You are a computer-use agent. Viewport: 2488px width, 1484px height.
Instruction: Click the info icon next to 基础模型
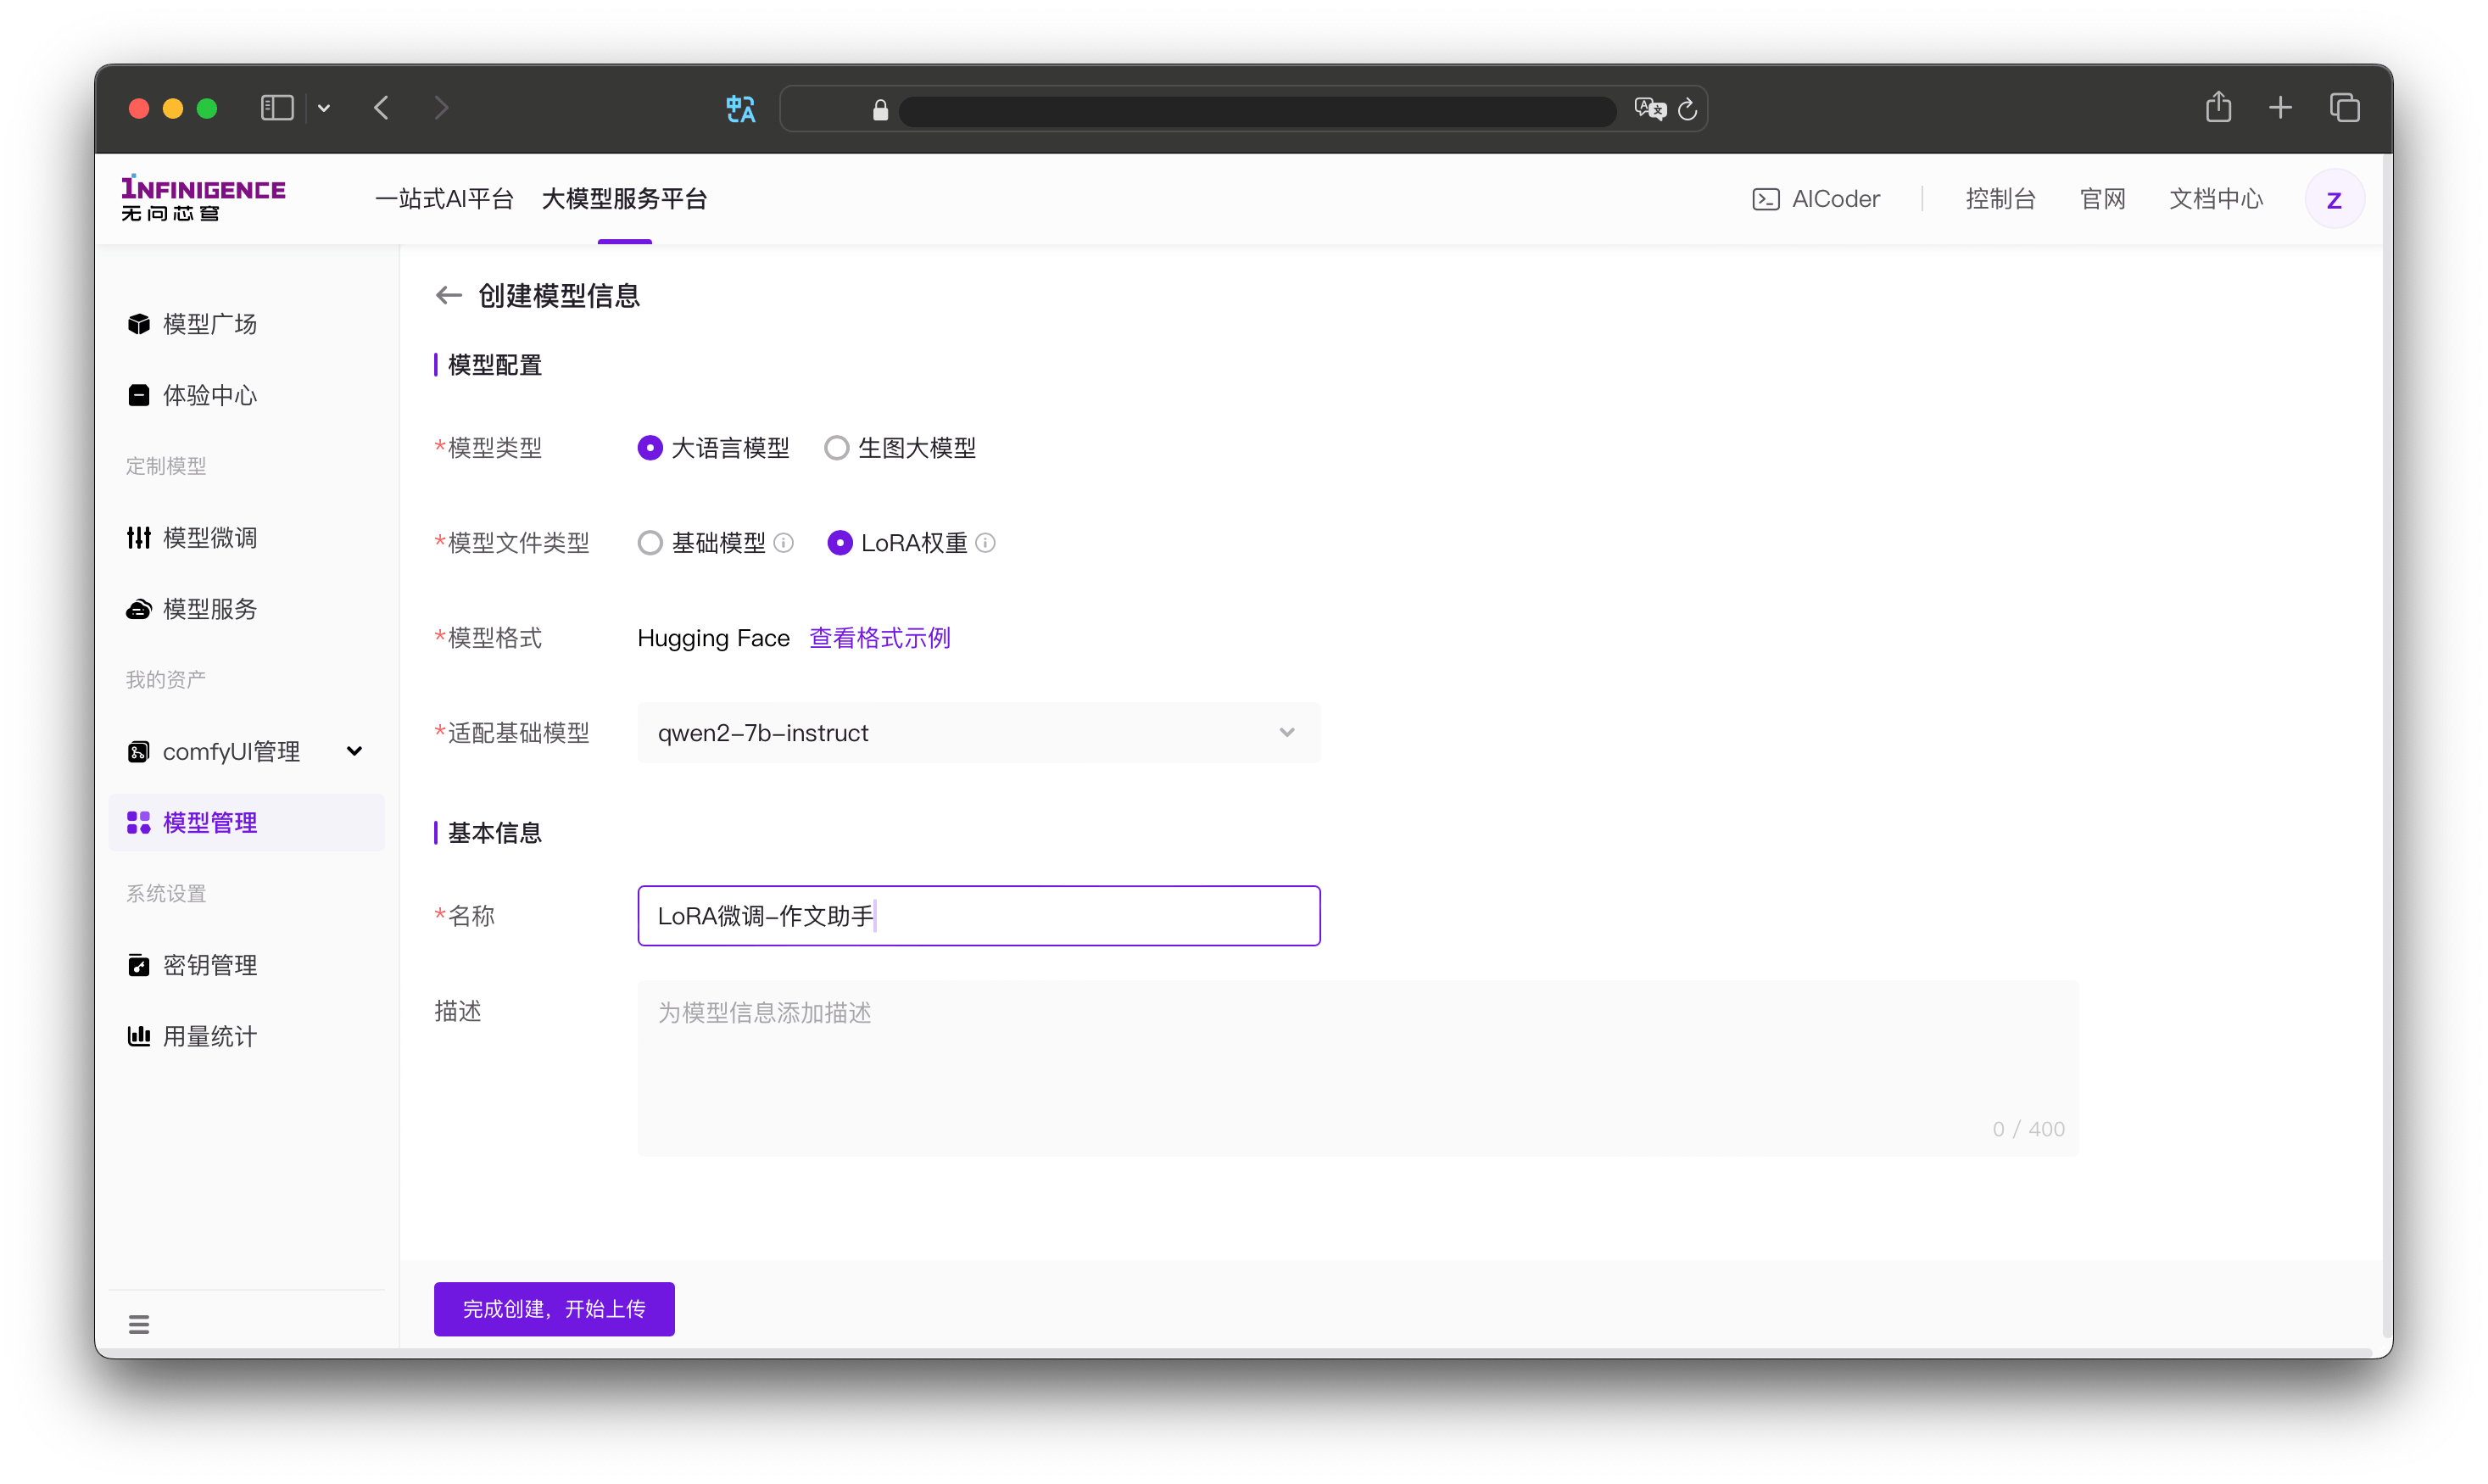(784, 543)
